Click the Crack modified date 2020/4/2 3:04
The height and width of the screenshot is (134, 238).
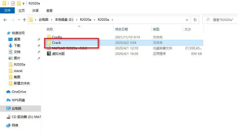[126, 43]
